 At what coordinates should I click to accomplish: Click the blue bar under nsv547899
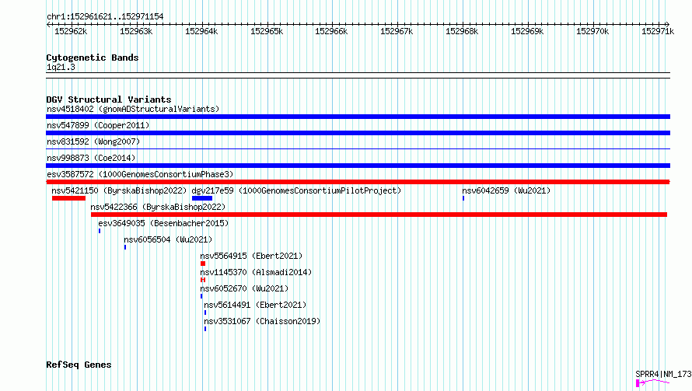point(358,133)
